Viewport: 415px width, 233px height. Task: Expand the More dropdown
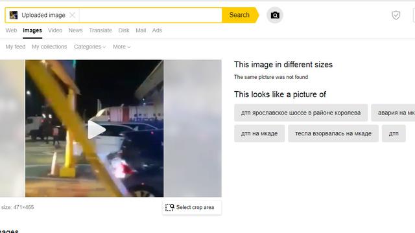(121, 47)
